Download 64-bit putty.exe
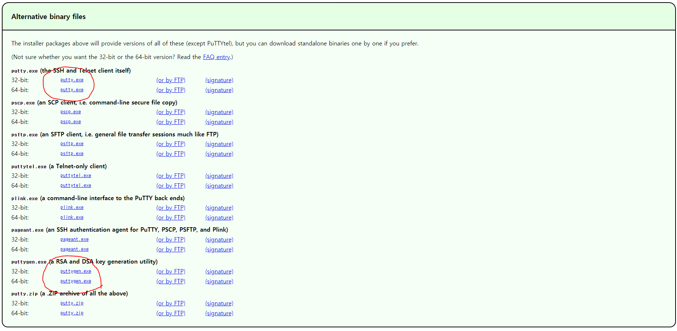677x331 pixels. click(72, 90)
